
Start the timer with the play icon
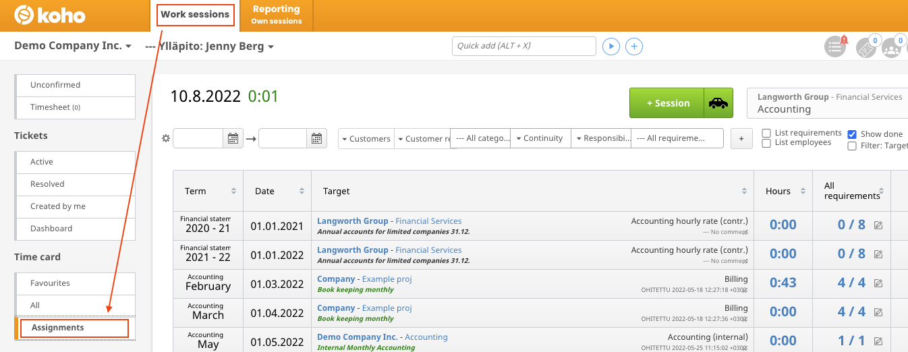611,47
